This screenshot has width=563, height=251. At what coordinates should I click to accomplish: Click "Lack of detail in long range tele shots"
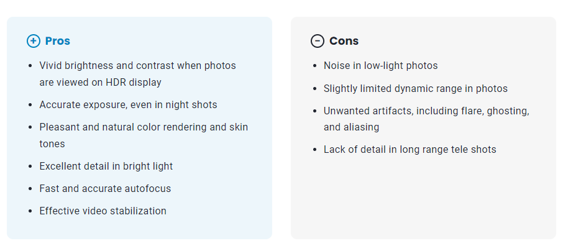coord(410,149)
